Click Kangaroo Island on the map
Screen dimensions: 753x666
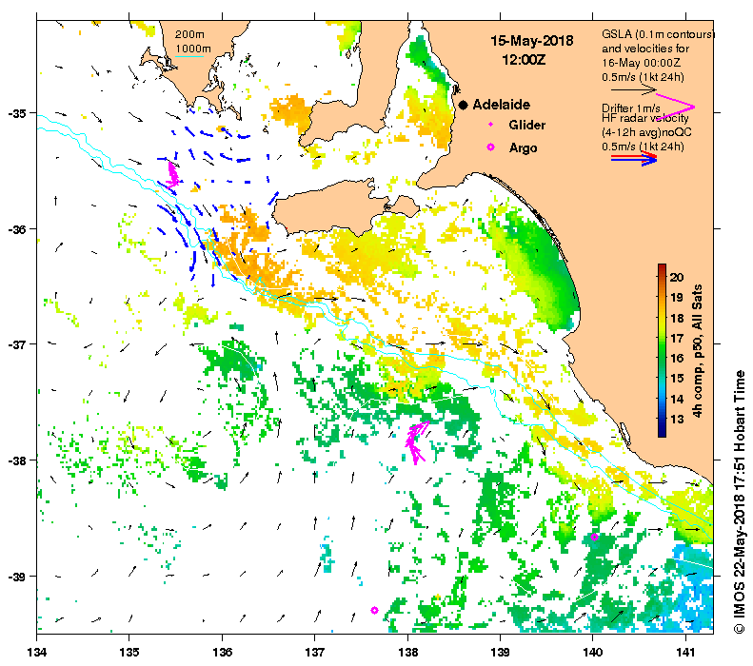click(x=336, y=207)
